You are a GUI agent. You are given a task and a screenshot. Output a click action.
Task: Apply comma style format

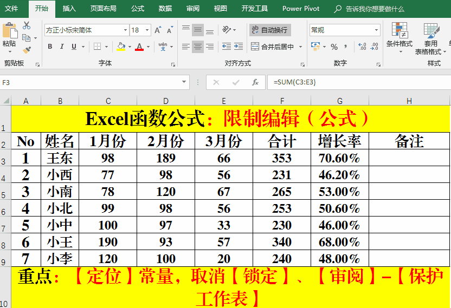tap(345, 47)
